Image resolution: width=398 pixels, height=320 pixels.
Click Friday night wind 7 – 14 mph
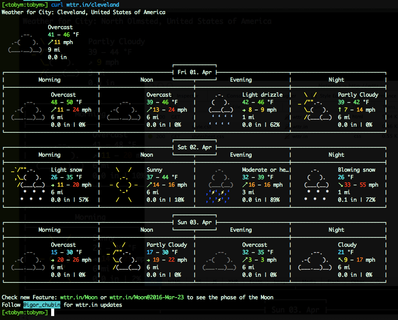click(x=357, y=110)
